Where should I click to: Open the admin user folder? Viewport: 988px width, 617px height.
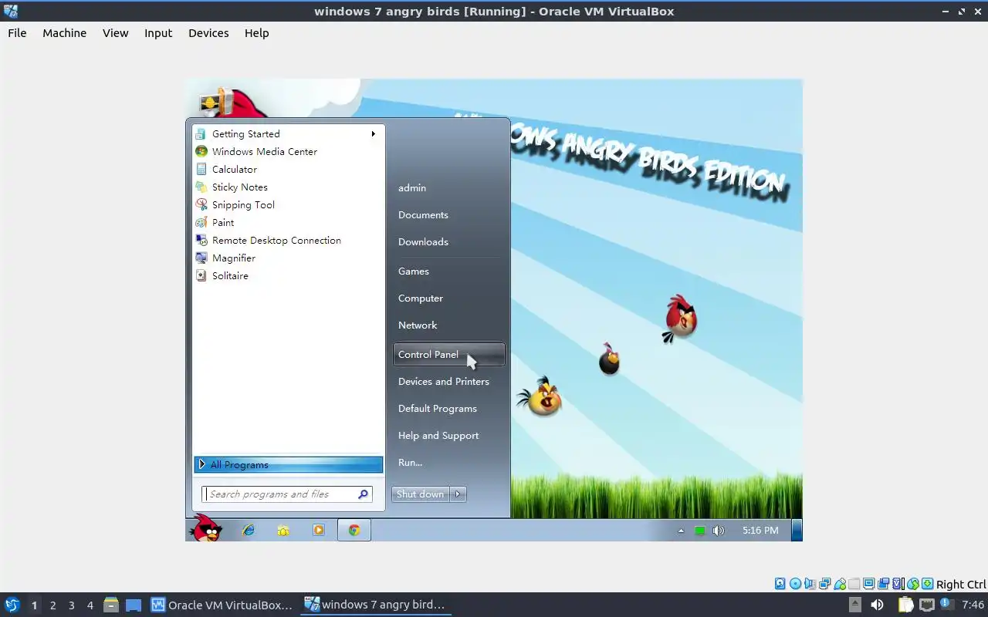click(448, 187)
